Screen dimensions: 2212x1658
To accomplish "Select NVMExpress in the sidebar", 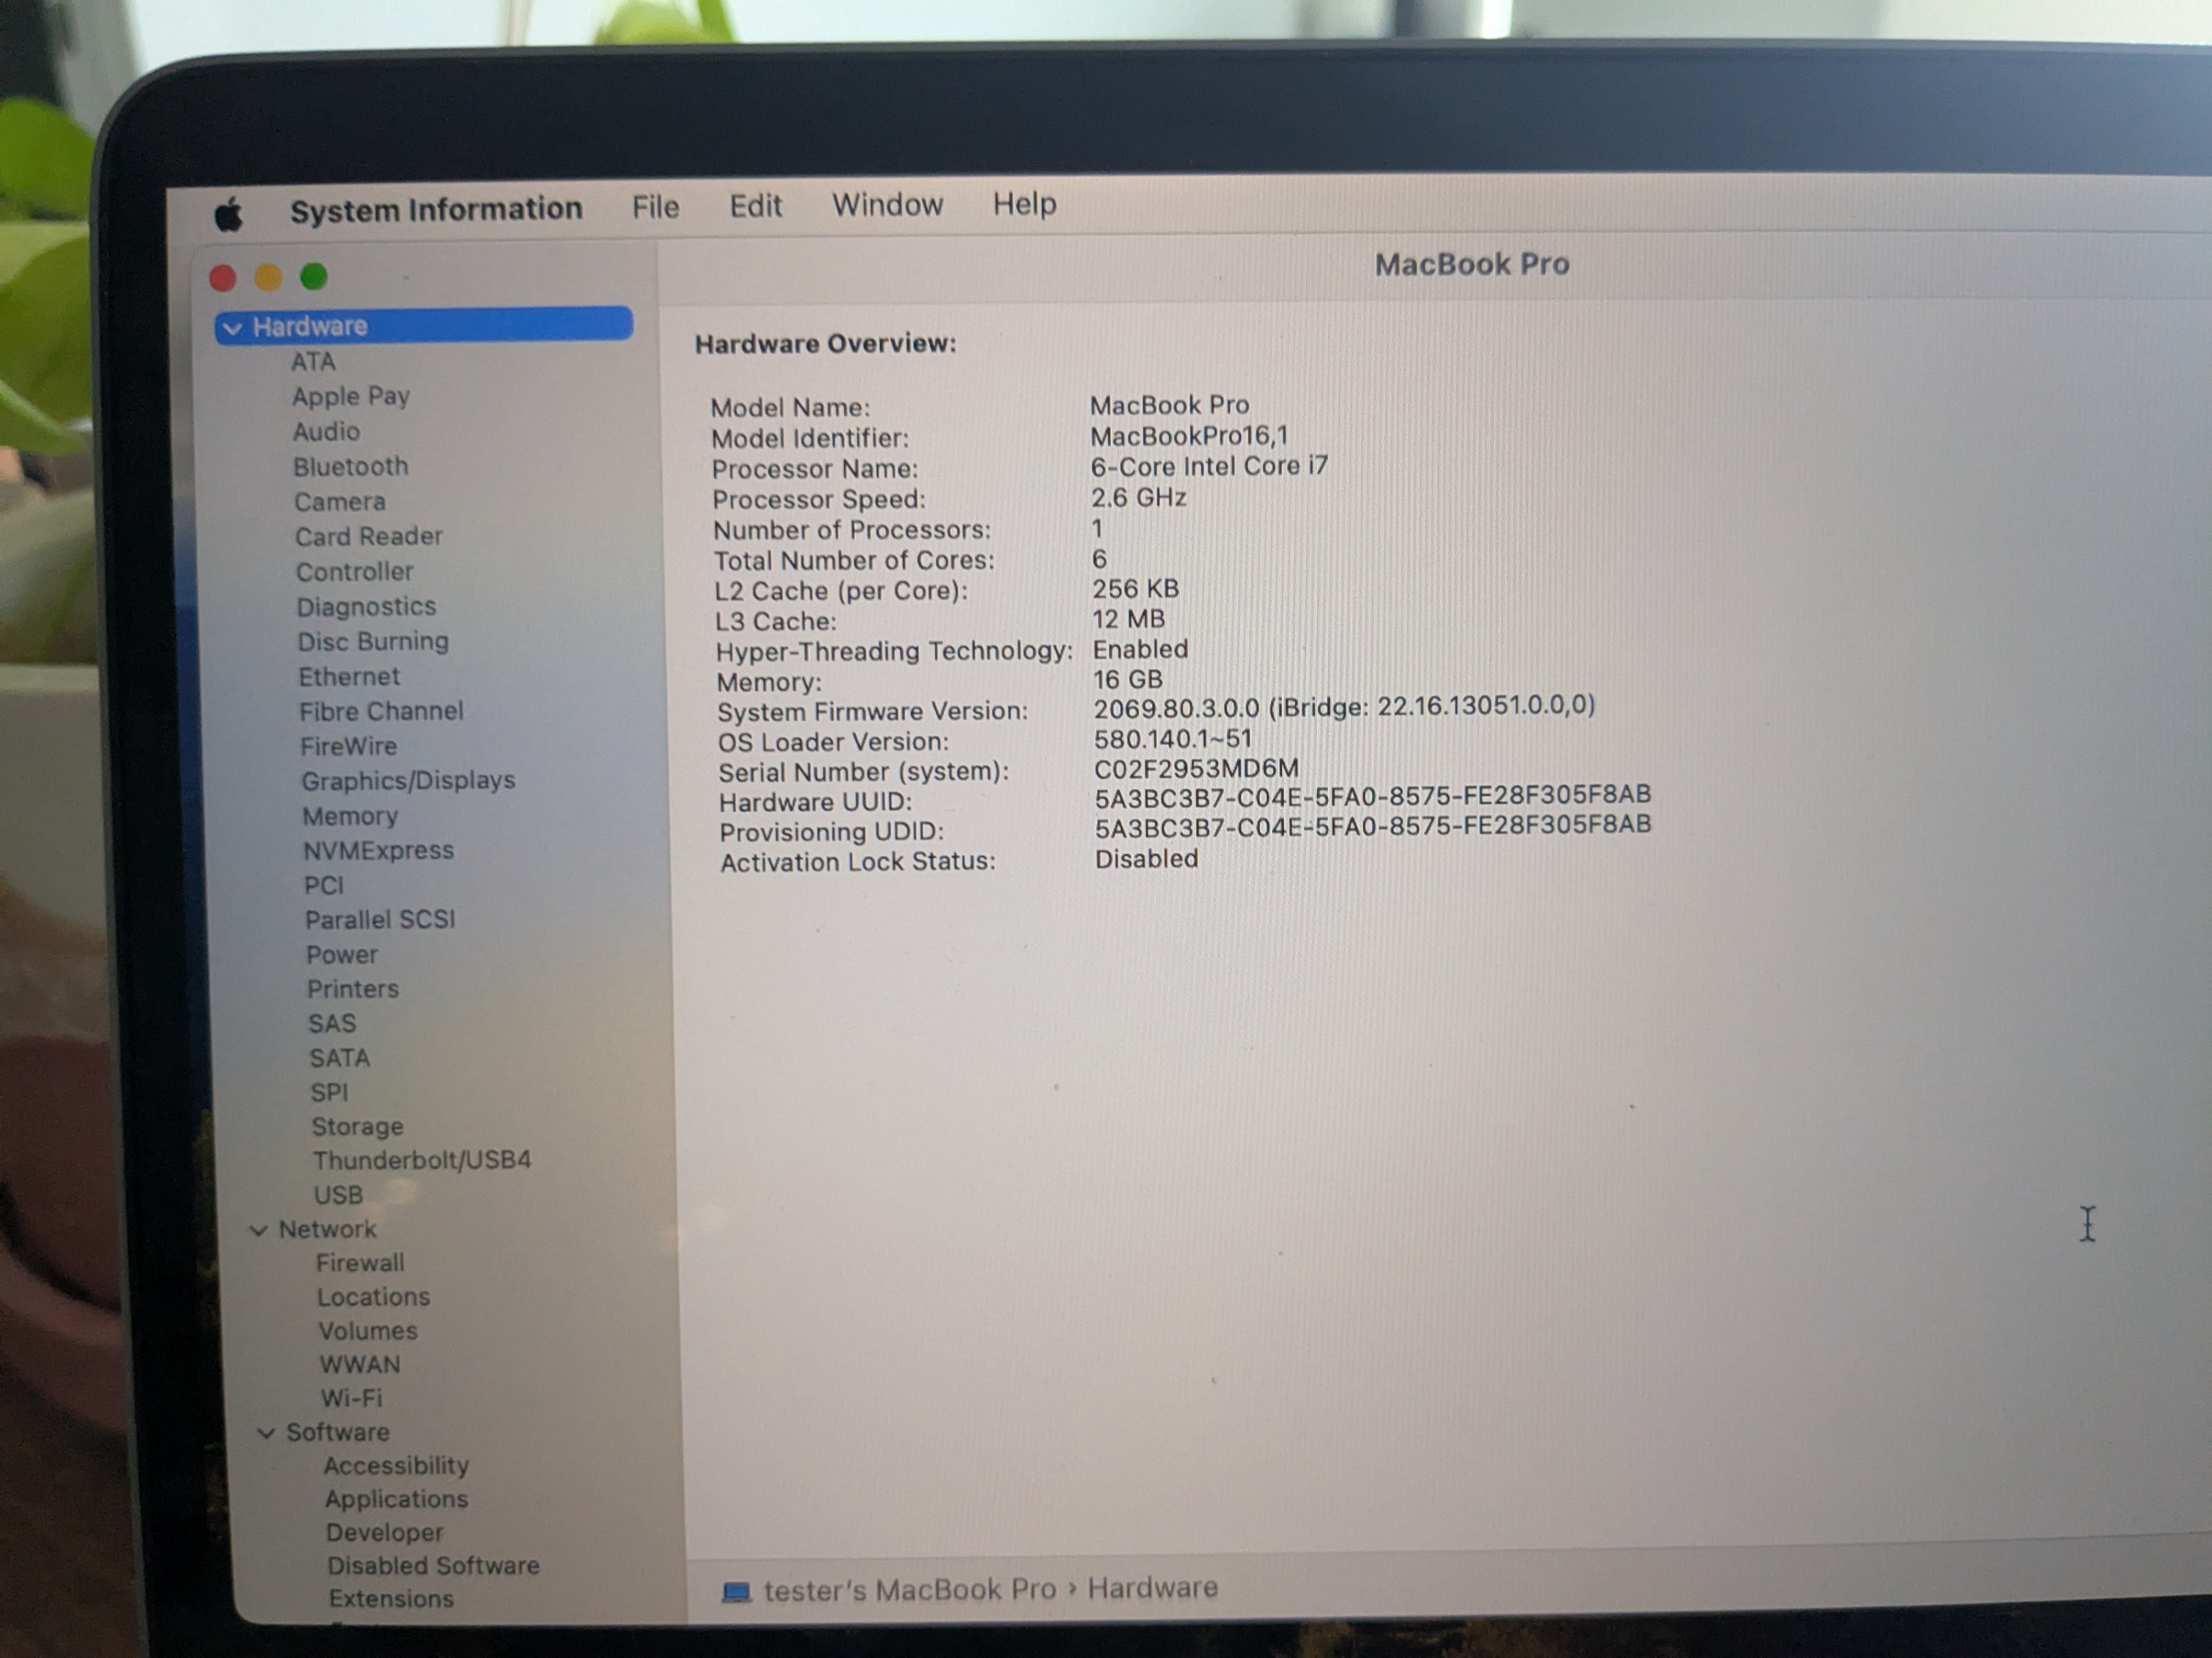I will pos(379,850).
